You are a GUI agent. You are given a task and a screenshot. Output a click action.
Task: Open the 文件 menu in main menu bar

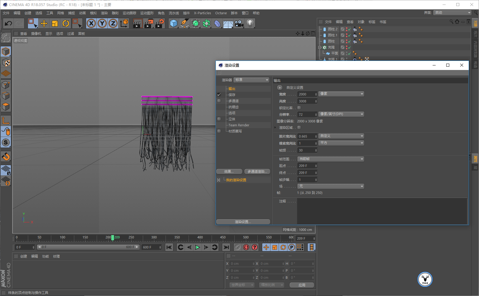[6, 13]
